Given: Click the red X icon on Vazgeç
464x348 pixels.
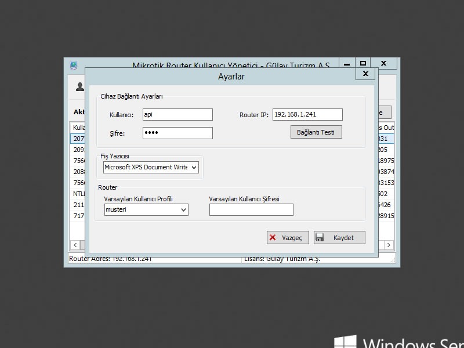Looking at the screenshot, I should [x=273, y=238].
